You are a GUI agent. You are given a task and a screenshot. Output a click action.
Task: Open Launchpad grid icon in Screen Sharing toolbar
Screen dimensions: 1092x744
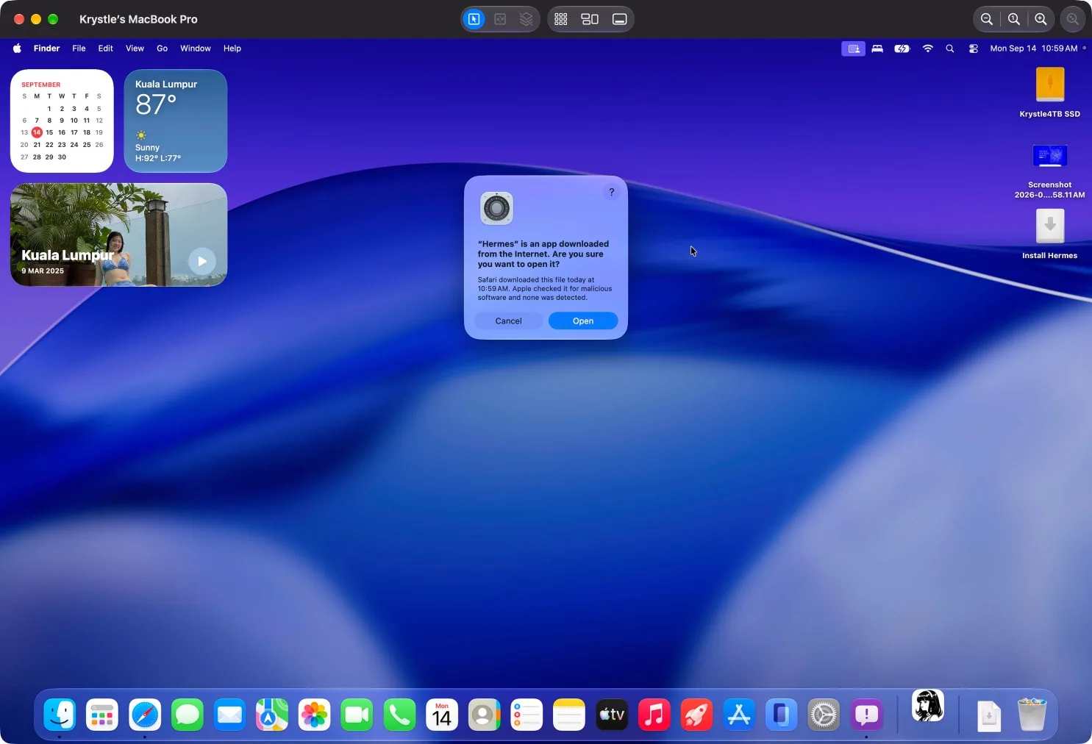coord(561,19)
